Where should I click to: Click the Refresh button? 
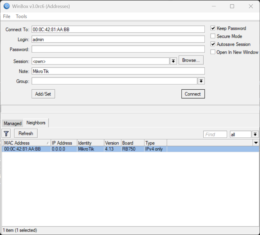[26, 133]
